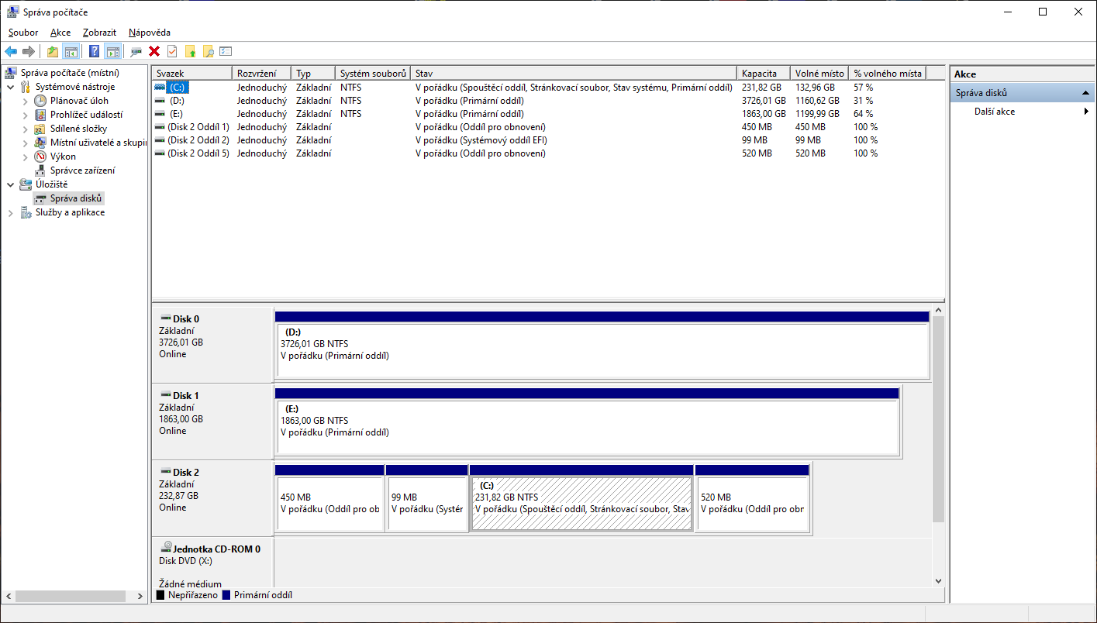Select Správa počítače (místní) root node

[70, 73]
